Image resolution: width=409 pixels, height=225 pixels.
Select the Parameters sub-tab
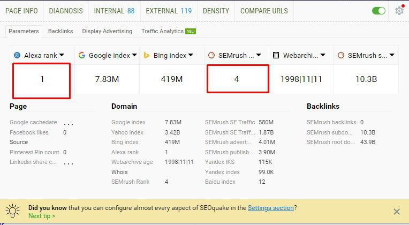24,31
